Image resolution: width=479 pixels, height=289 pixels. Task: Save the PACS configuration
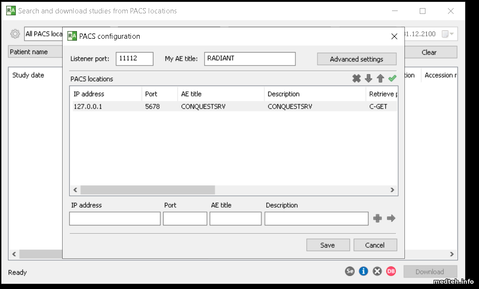tap(327, 245)
